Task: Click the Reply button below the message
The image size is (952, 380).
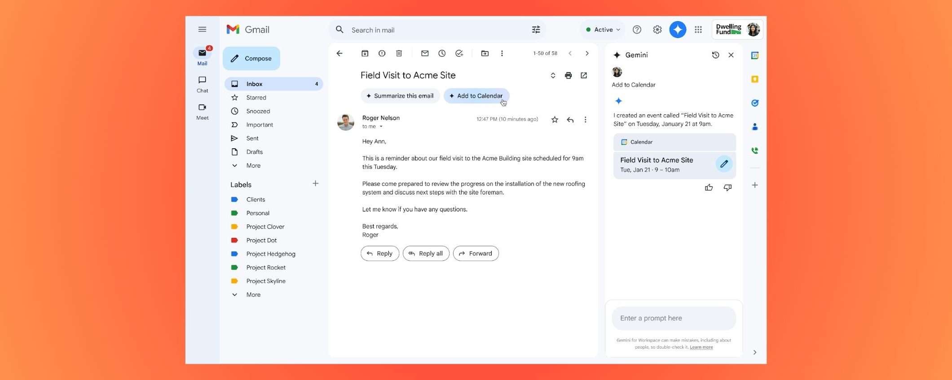Action: pos(380,254)
